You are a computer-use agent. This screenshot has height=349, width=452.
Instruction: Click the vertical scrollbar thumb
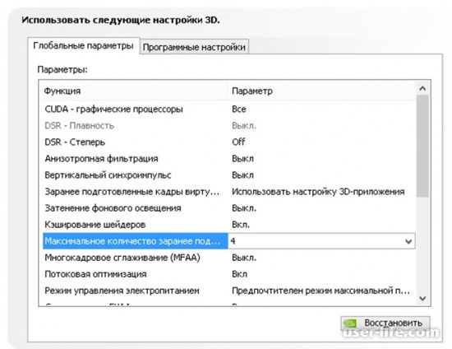click(422, 146)
